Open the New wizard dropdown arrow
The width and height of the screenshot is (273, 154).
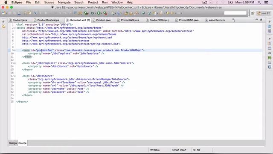6,13
